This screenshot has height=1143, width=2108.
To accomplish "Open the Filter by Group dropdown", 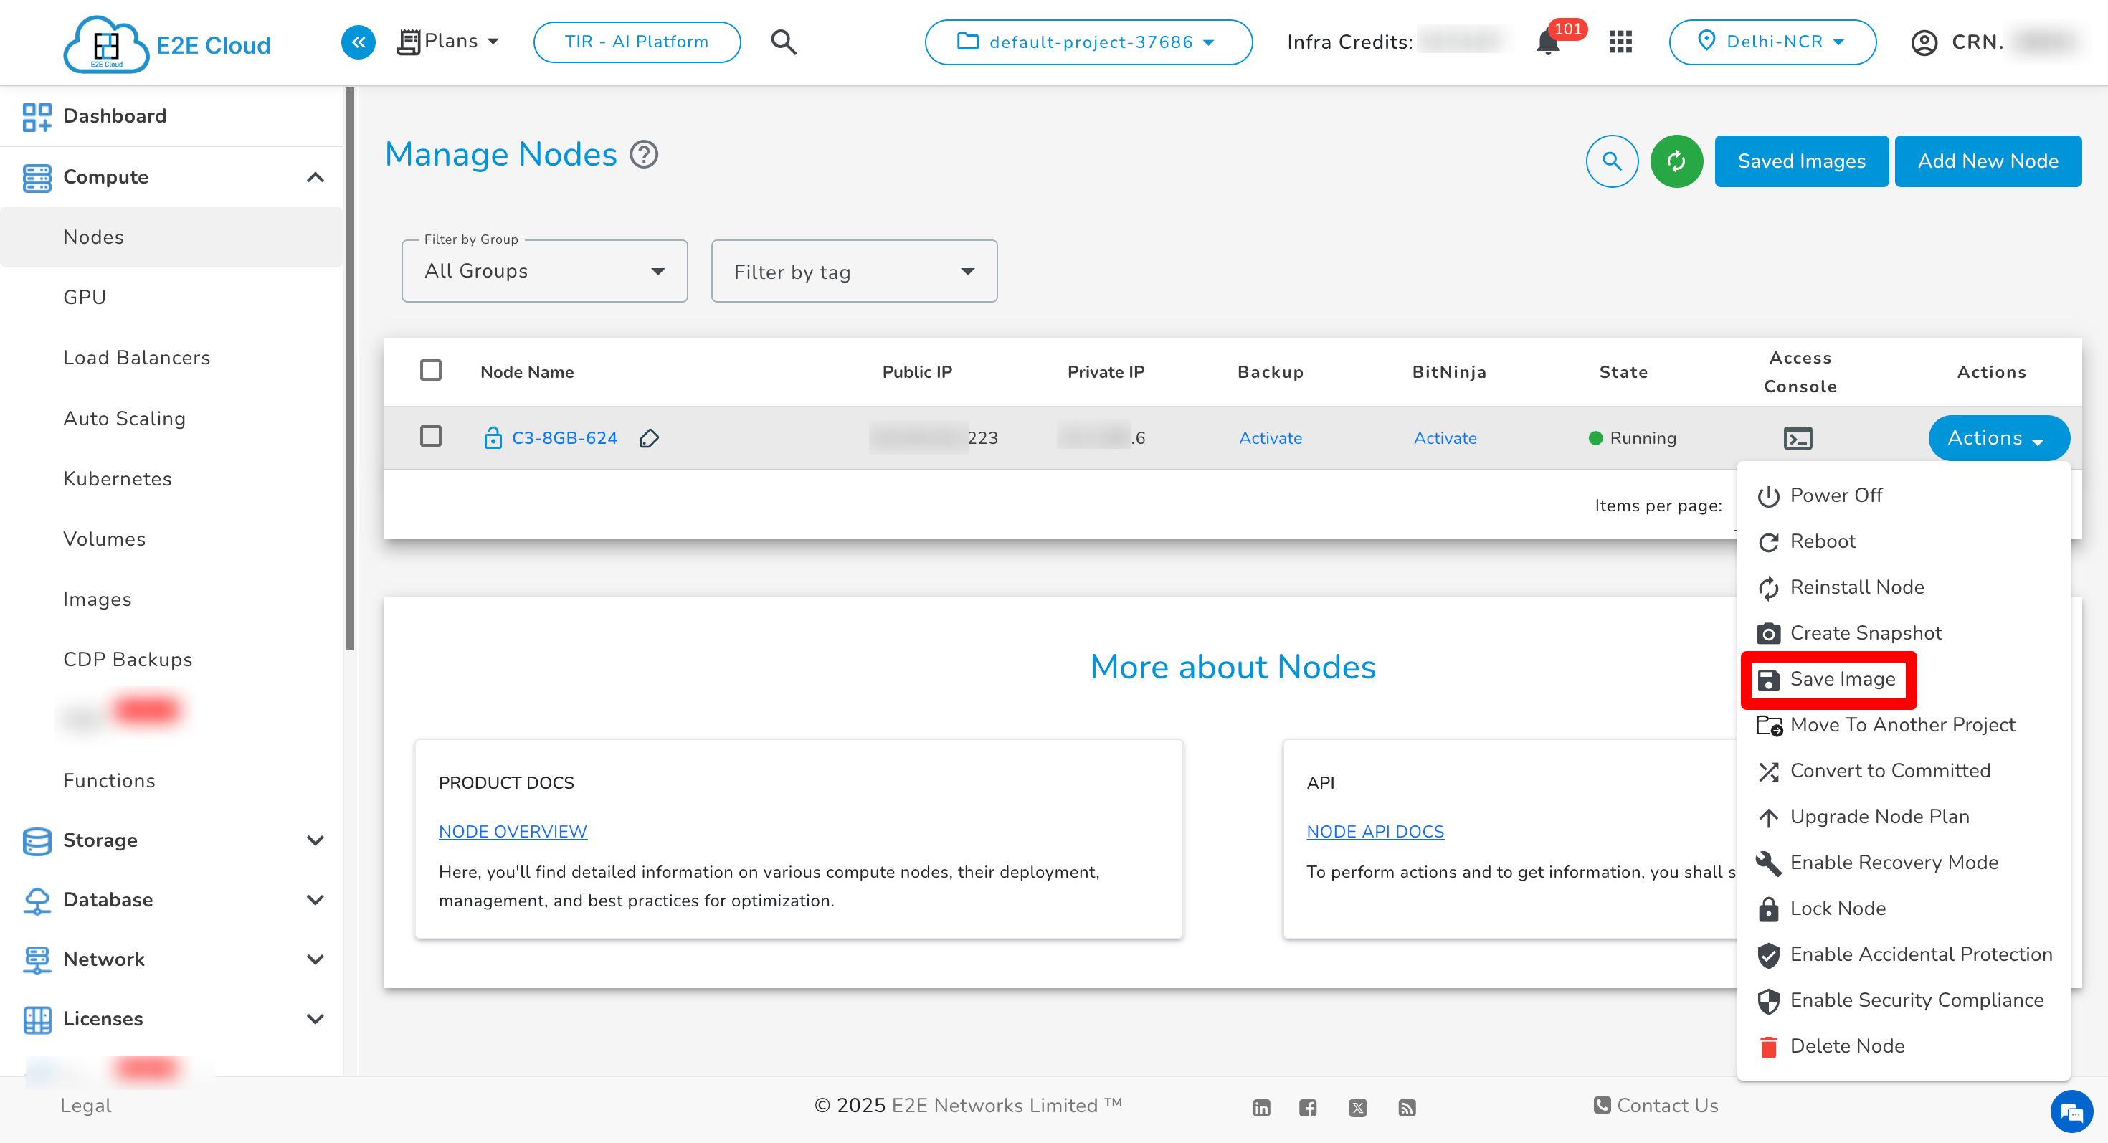I will 544,271.
